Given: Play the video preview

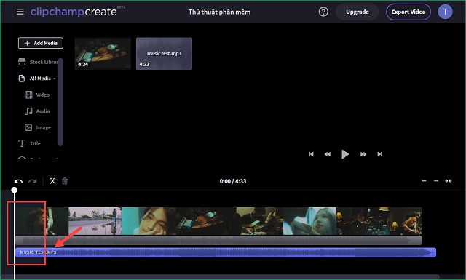Looking at the screenshot, I should (x=345, y=154).
